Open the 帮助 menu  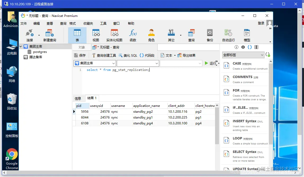(x=131, y=24)
